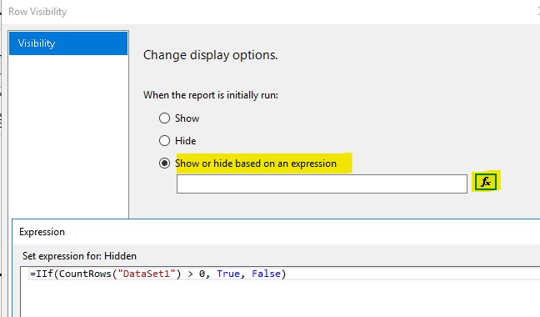Select the Show radio button
The width and height of the screenshot is (540, 317).
pos(165,118)
